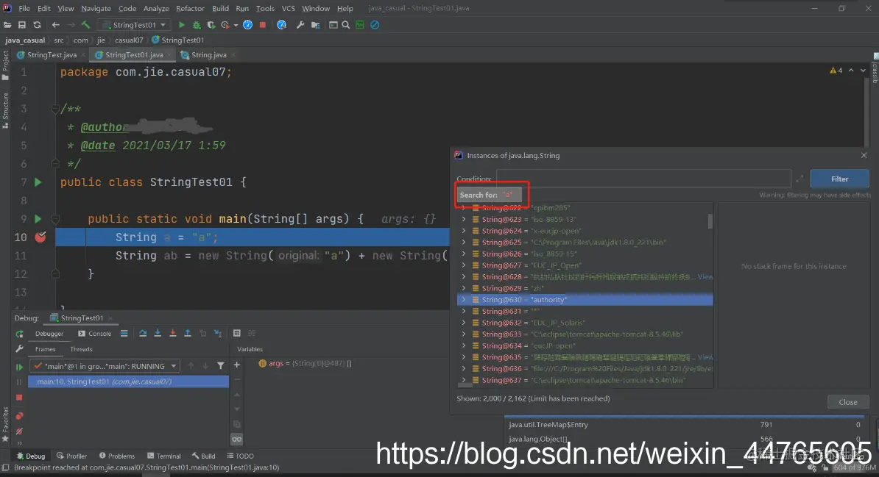Expand the String@633 instance row

tap(464, 334)
